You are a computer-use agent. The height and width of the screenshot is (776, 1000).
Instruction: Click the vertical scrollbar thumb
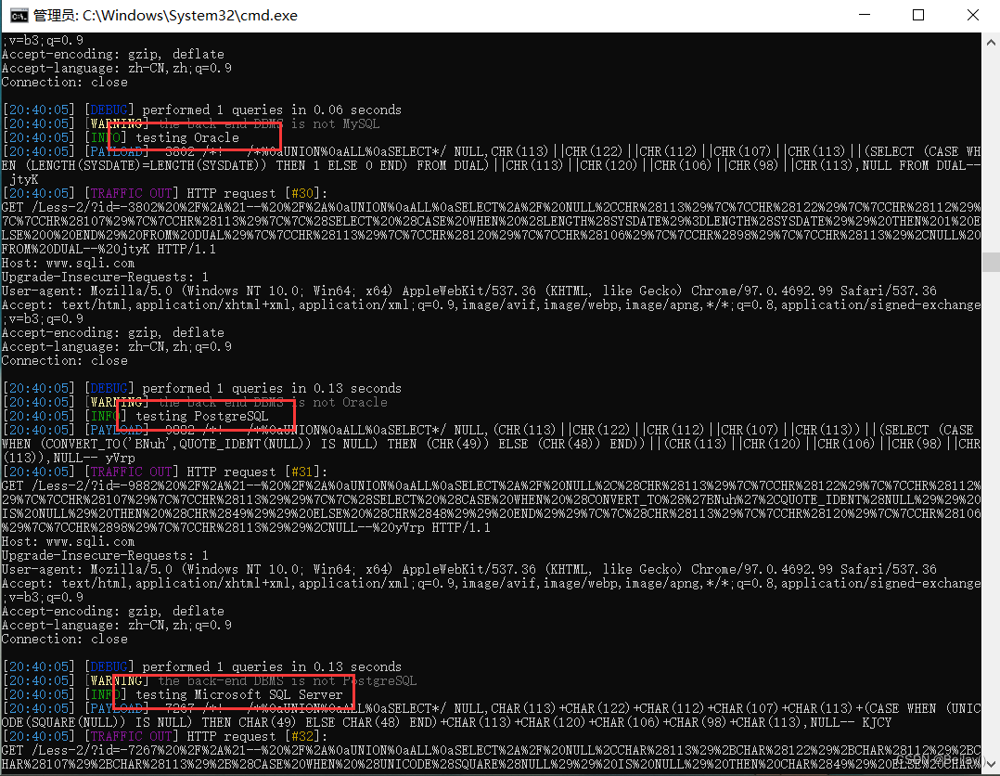point(991,263)
